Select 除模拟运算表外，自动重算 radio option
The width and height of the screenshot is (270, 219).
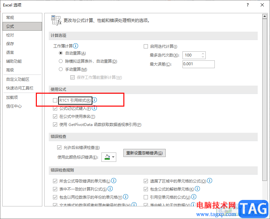click(x=61, y=61)
